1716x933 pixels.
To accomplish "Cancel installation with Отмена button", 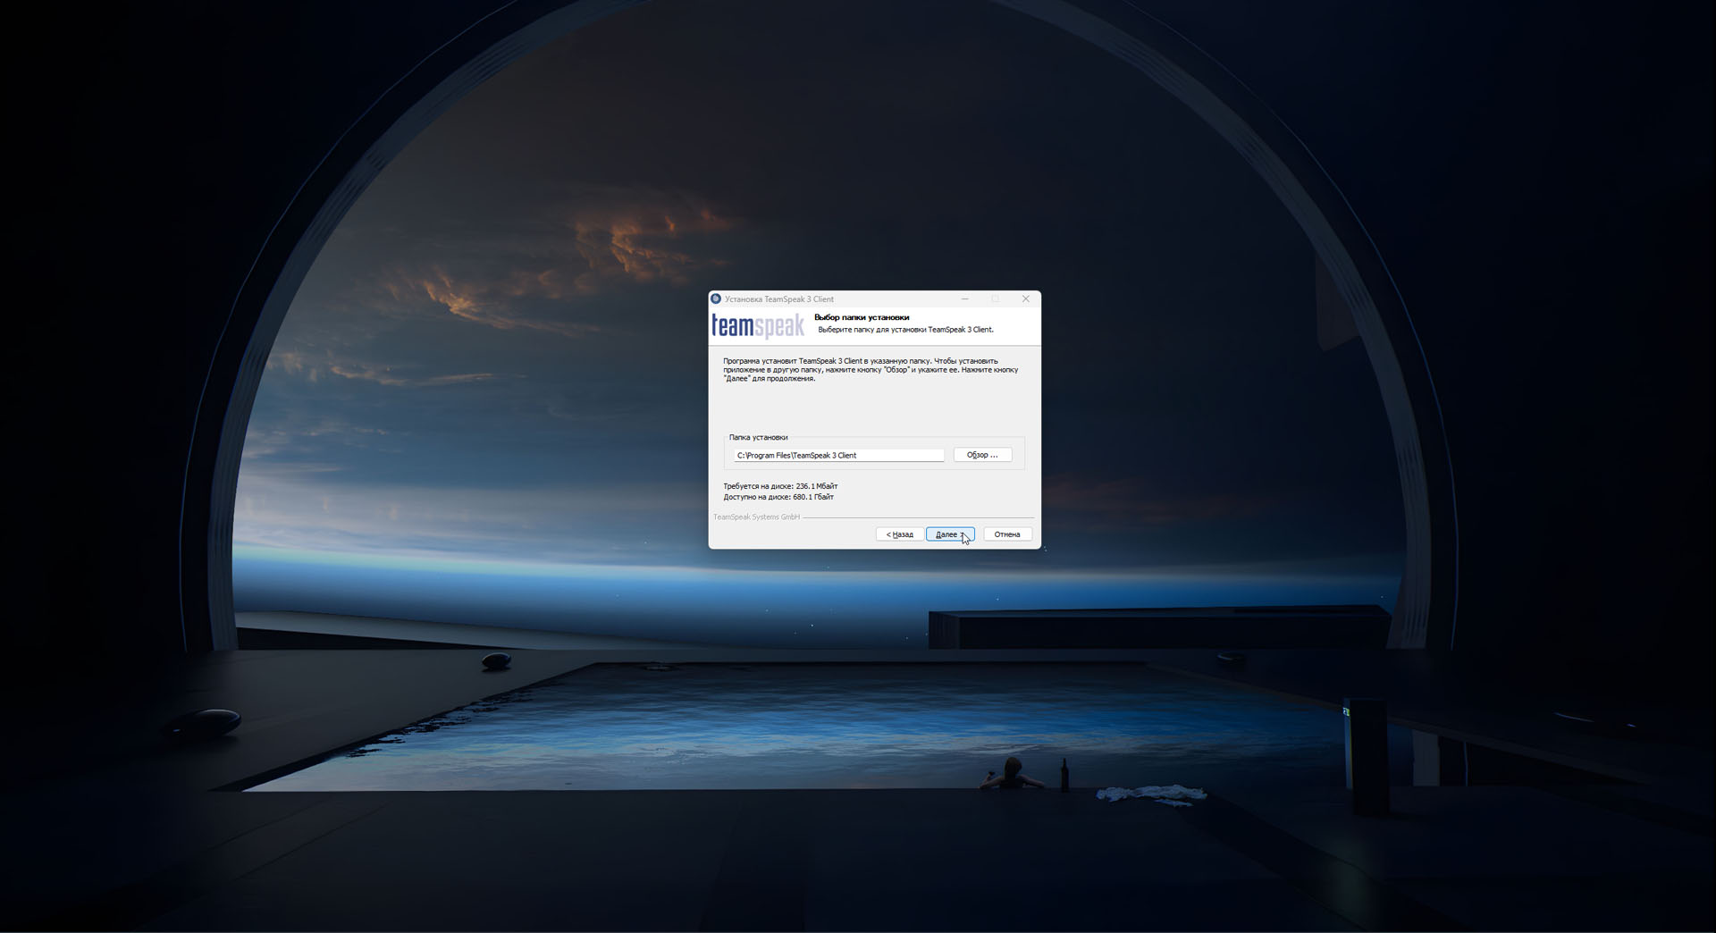I will (x=1007, y=534).
